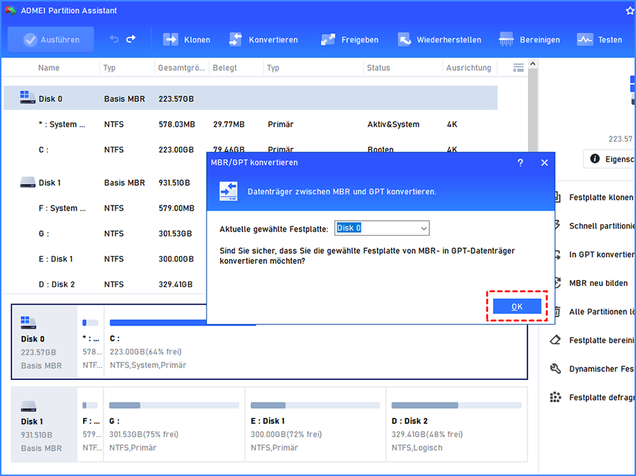
Task: Sort by the Name column header
Action: pos(48,68)
